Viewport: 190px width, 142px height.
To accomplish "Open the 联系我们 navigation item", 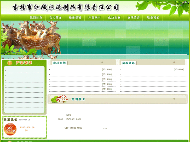I will point(153,17).
